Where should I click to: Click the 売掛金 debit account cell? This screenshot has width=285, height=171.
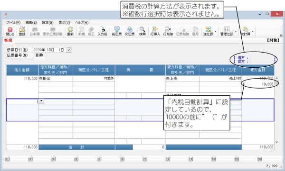click(56, 78)
